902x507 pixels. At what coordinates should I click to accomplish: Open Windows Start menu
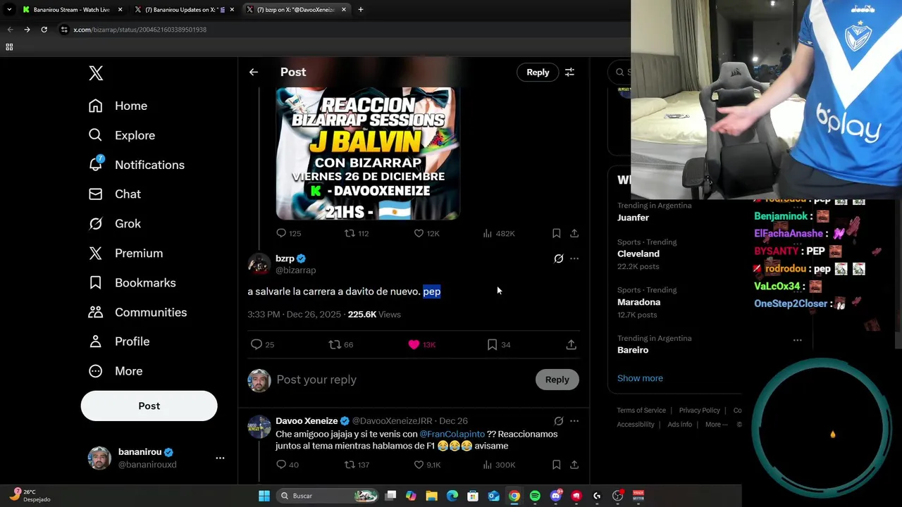(264, 496)
